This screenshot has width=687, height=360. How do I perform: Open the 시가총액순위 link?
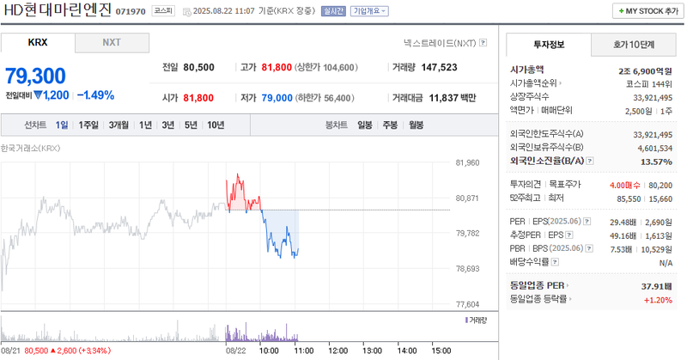click(x=533, y=82)
